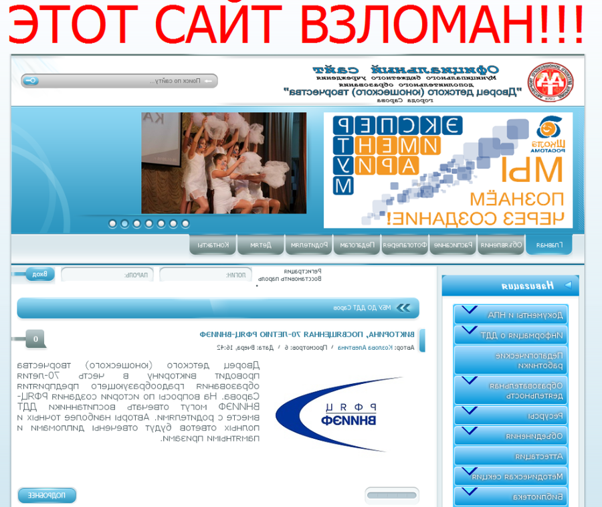Click the triangle icon in Навигация header

coord(568,286)
